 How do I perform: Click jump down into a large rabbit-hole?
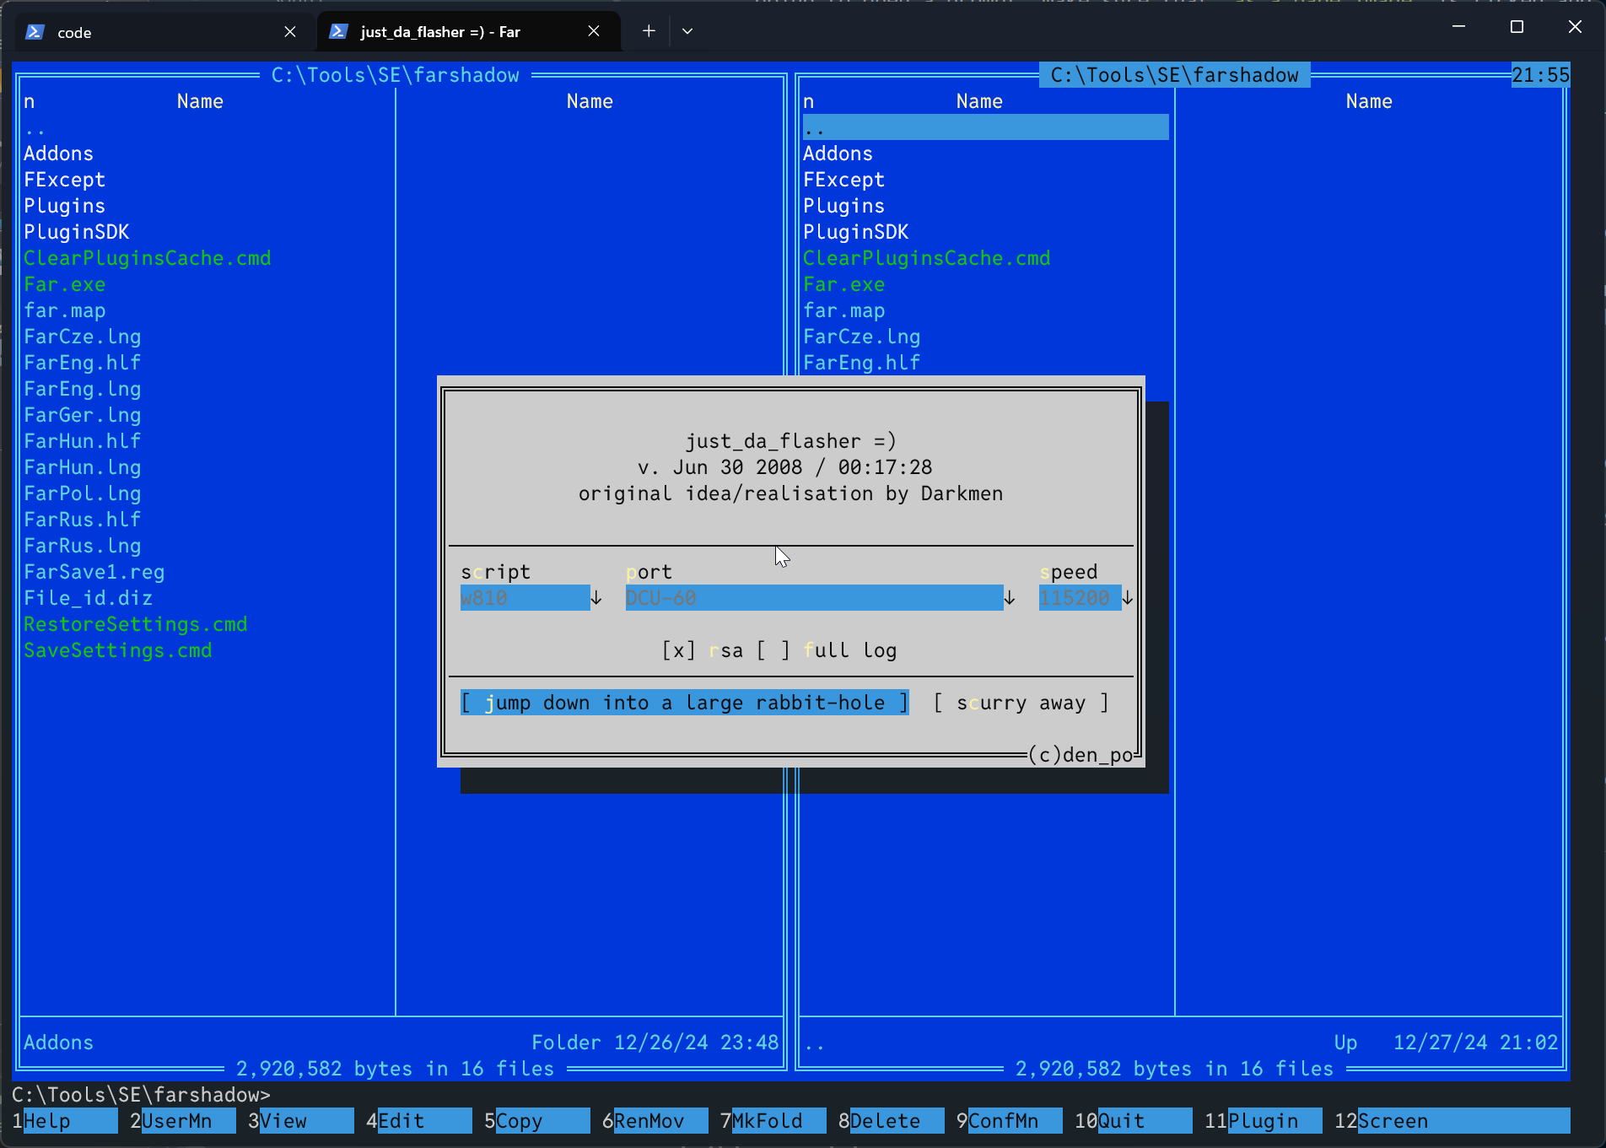(685, 703)
